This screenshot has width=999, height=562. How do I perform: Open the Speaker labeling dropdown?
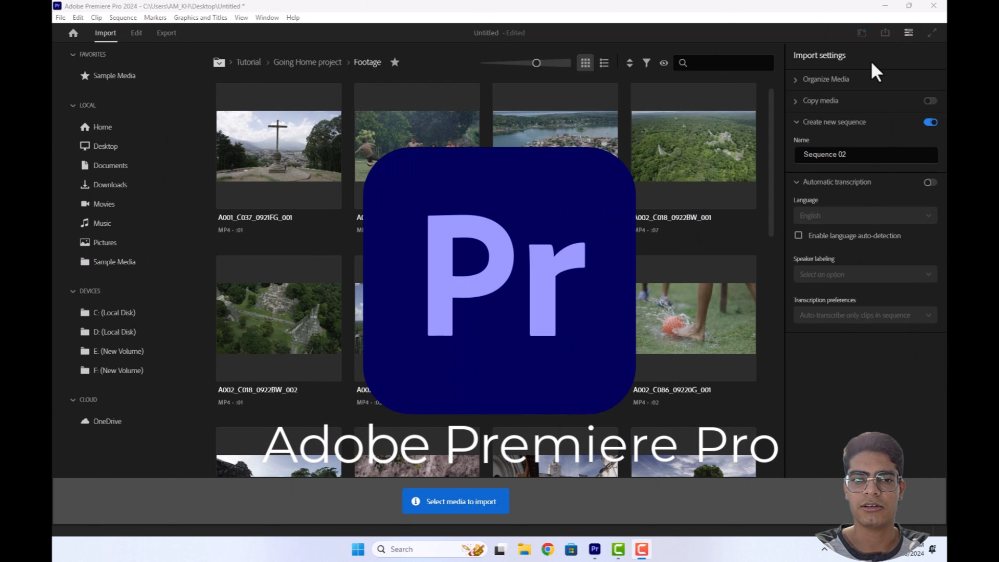pyautogui.click(x=865, y=274)
